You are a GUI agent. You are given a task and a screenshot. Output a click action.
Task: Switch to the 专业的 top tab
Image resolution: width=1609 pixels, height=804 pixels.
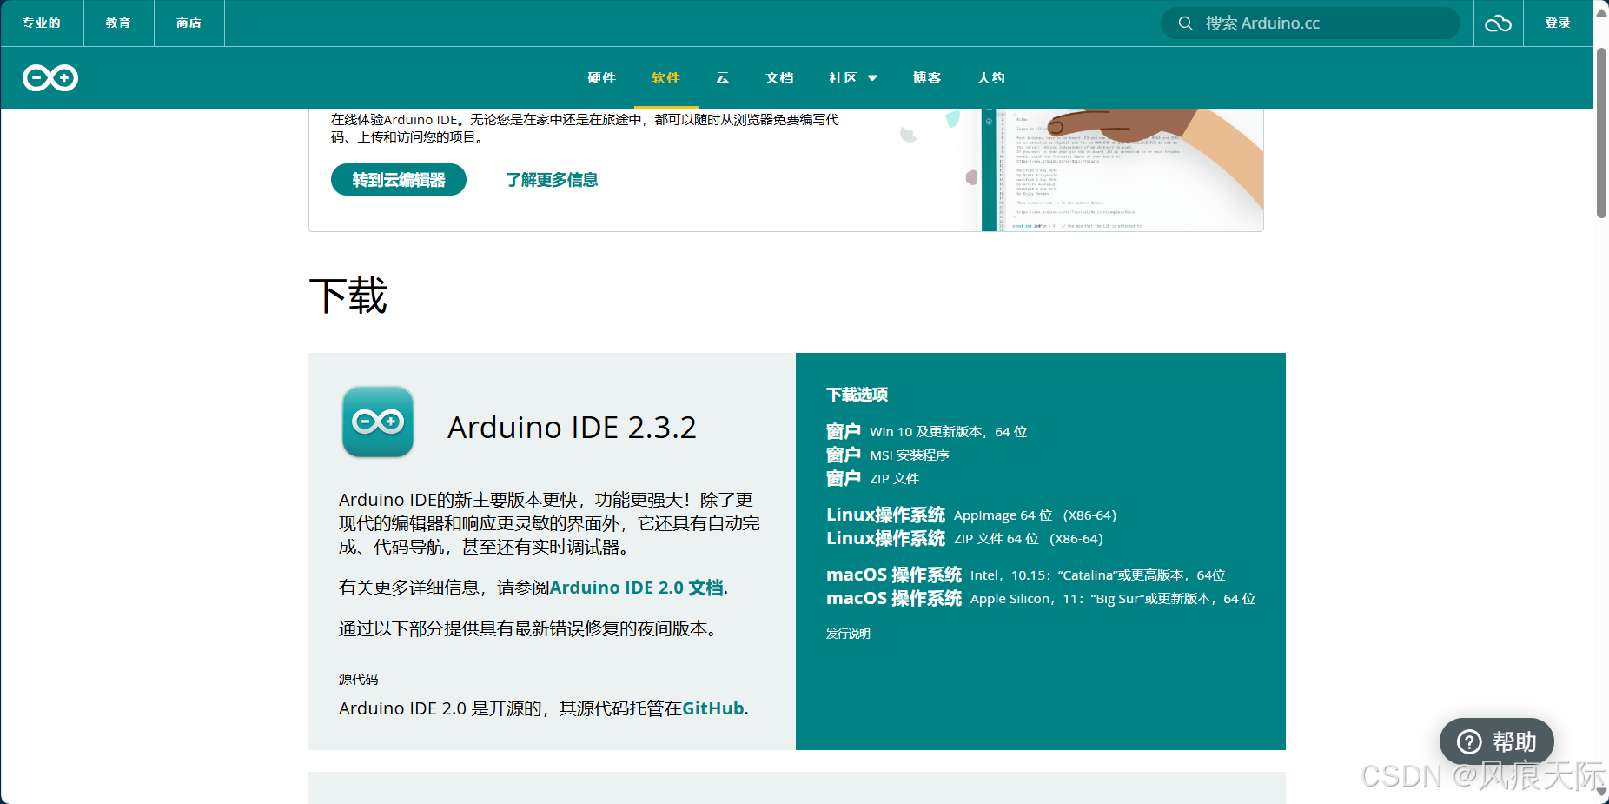[42, 23]
